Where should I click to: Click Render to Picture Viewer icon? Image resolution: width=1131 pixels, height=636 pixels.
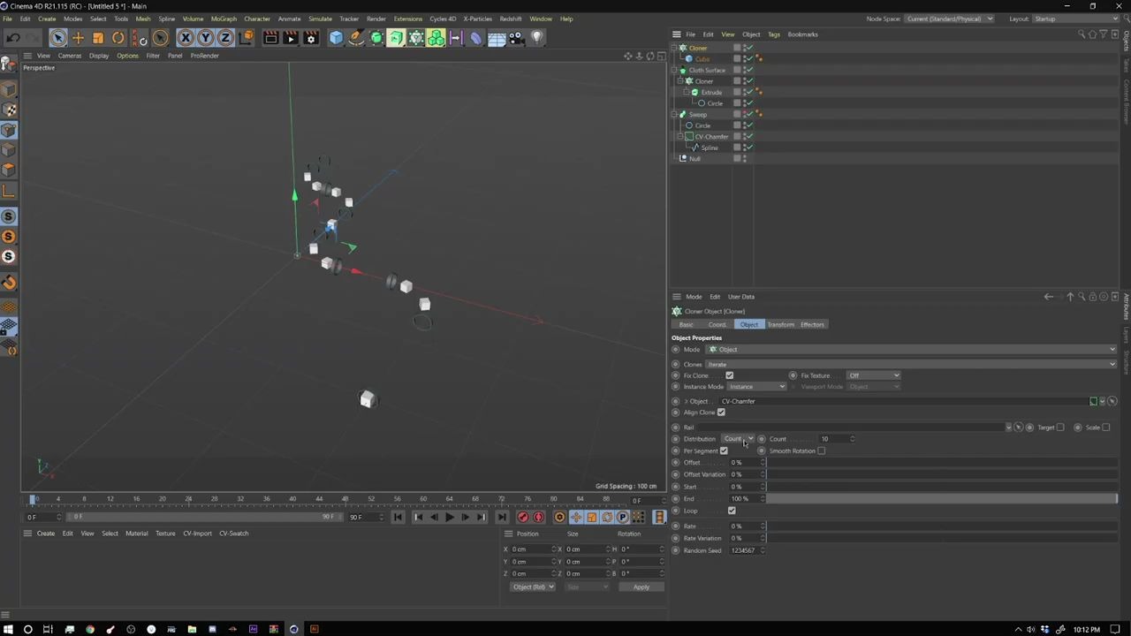[x=290, y=38]
